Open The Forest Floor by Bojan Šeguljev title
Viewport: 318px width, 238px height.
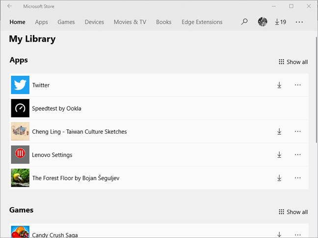point(76,178)
